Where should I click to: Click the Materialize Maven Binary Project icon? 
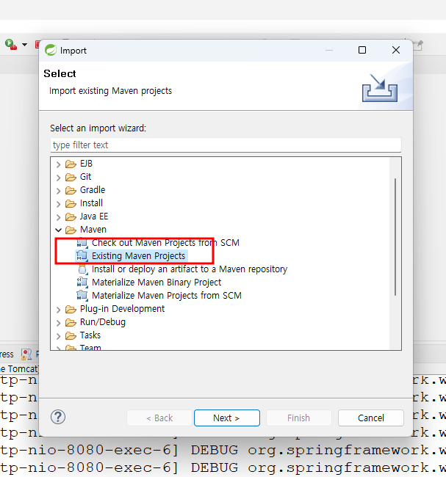(82, 283)
